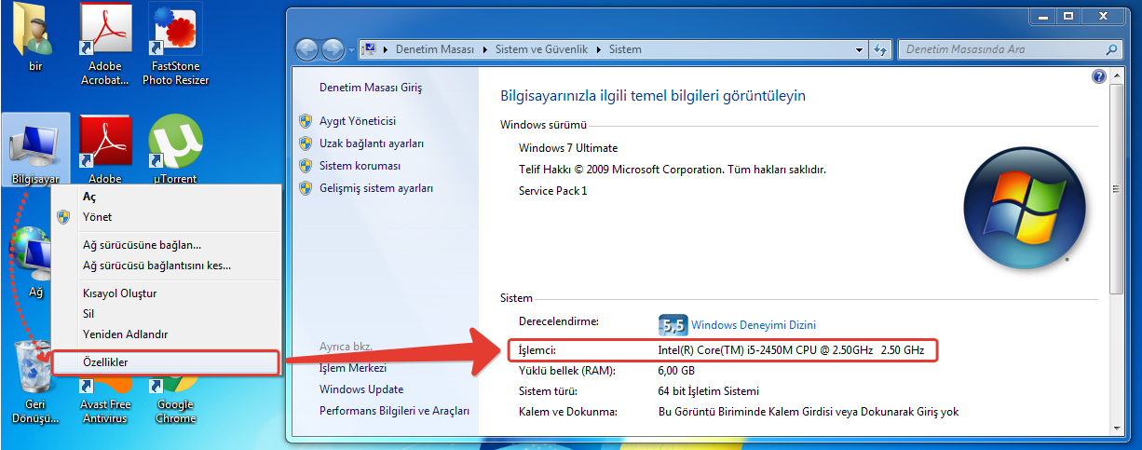
Task: Click Kısayol Oluştur context menu entry
Action: pyautogui.click(x=119, y=293)
